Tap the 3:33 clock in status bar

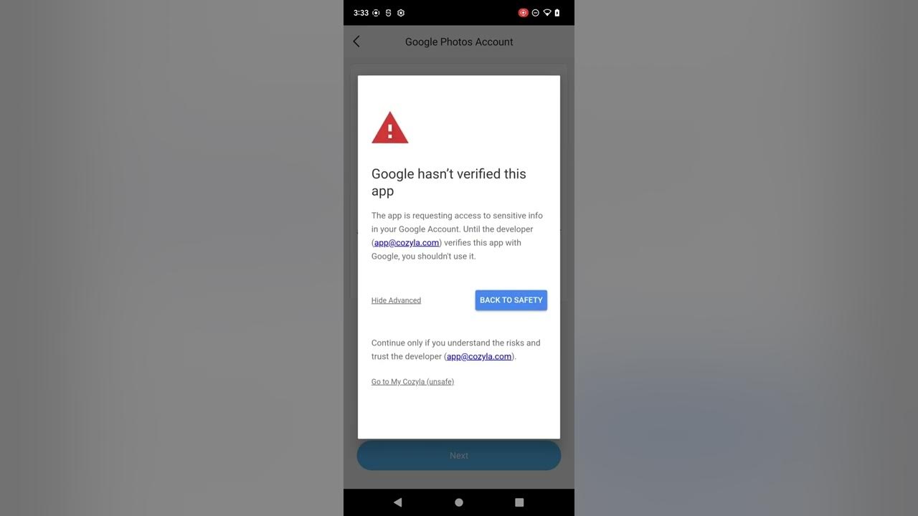361,13
